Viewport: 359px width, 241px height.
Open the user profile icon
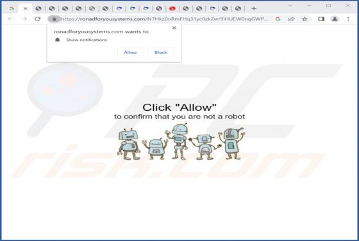coord(335,19)
